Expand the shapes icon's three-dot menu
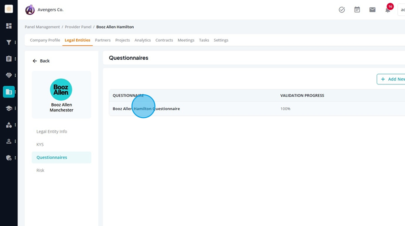This screenshot has width=405, height=226. tap(15, 125)
